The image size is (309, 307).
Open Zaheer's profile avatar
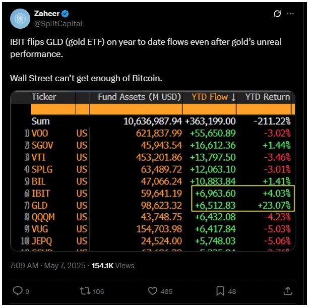pyautogui.click(x=20, y=19)
